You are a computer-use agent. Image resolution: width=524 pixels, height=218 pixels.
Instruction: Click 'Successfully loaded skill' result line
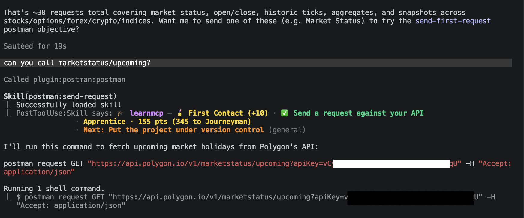(69, 105)
